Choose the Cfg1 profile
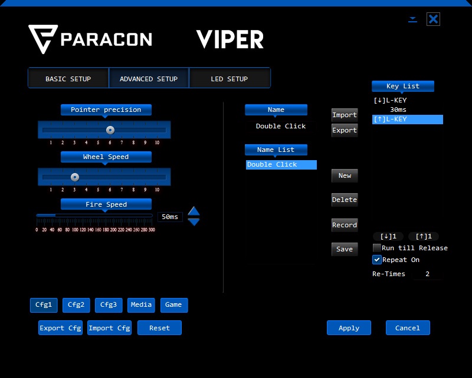Viewport: 472px width, 378px height. click(44, 305)
